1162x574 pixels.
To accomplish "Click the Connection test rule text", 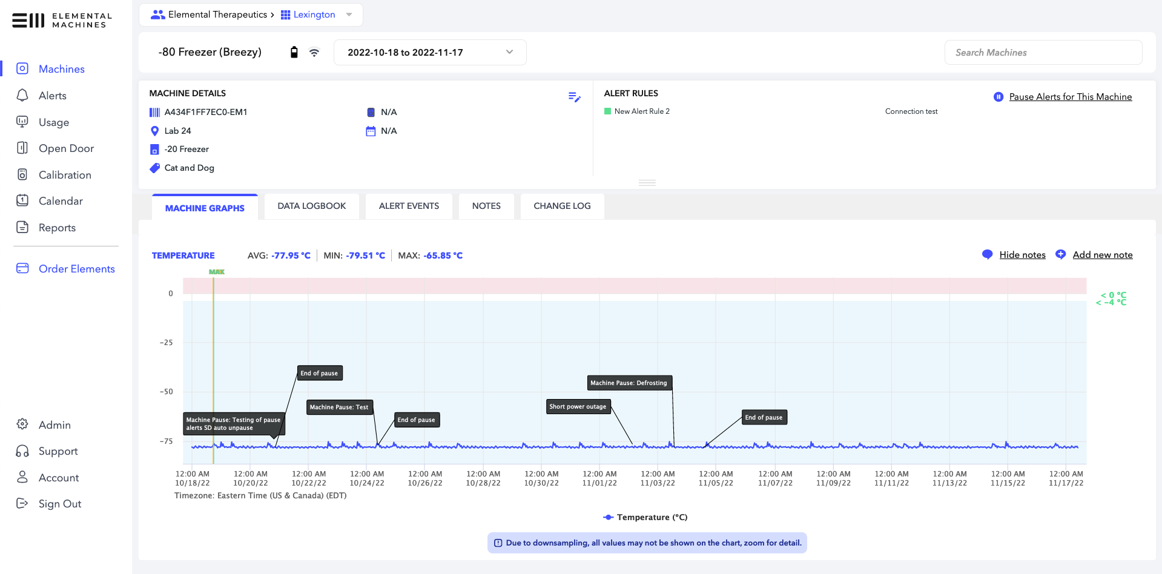I will [911, 111].
